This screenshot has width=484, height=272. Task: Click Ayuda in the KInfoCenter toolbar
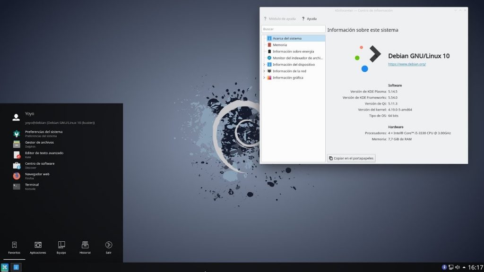pyautogui.click(x=309, y=19)
